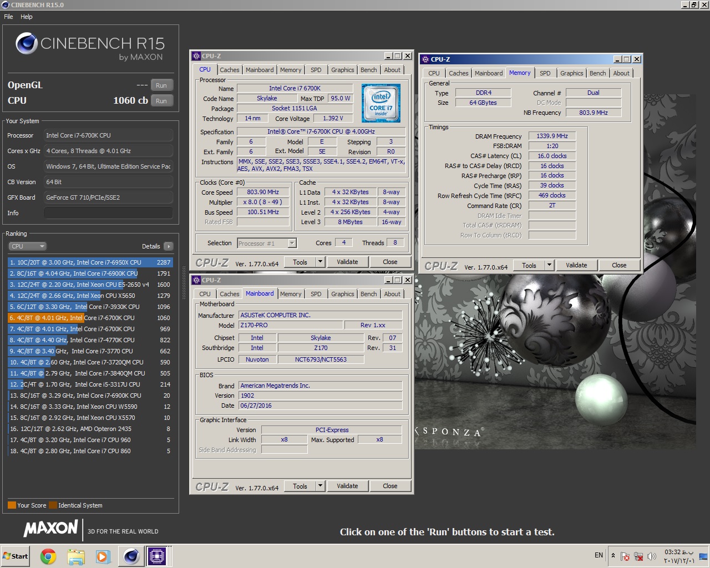Expand Tools dropdown arrow in top CPU-Z
This screenshot has height=568, width=710.
point(320,262)
